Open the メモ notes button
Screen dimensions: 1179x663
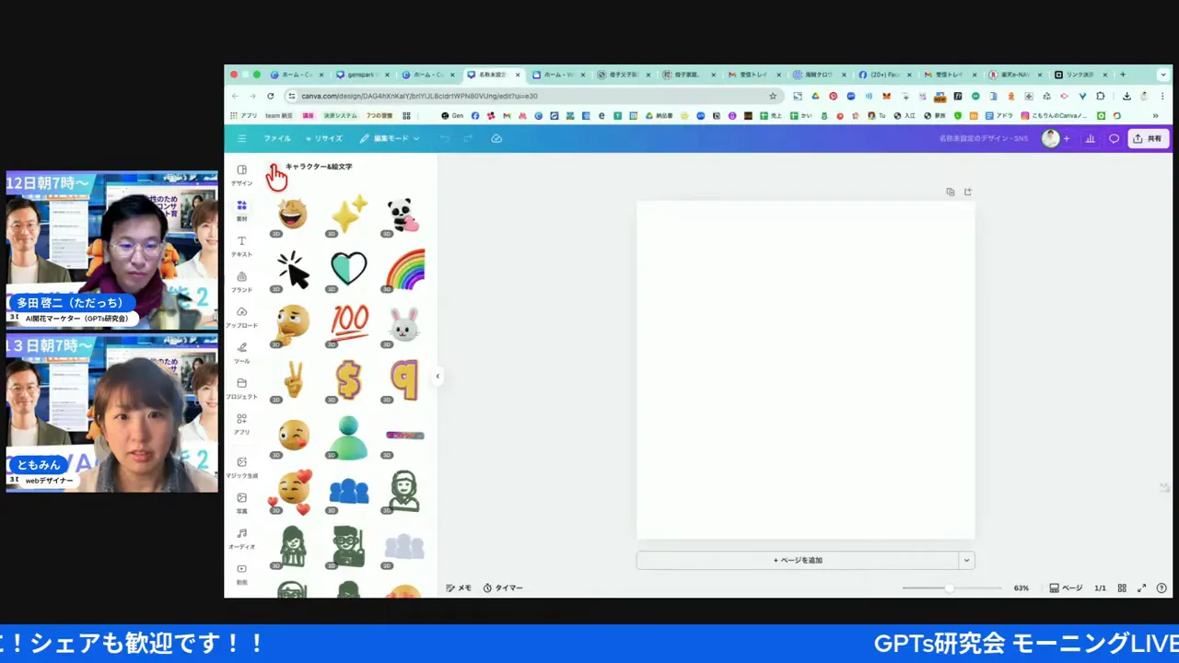(459, 587)
